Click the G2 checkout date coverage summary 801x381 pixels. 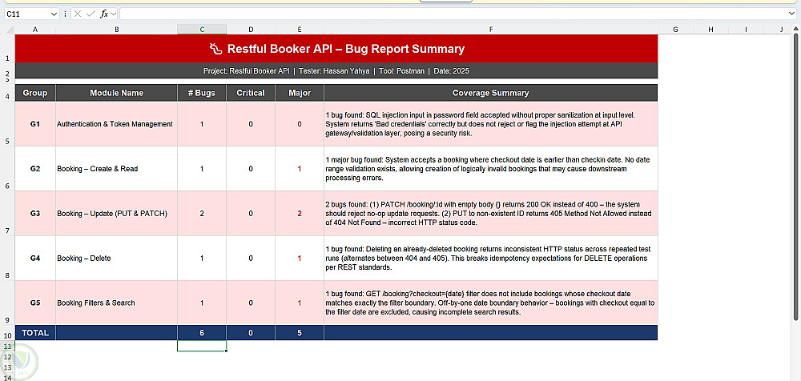click(x=491, y=169)
